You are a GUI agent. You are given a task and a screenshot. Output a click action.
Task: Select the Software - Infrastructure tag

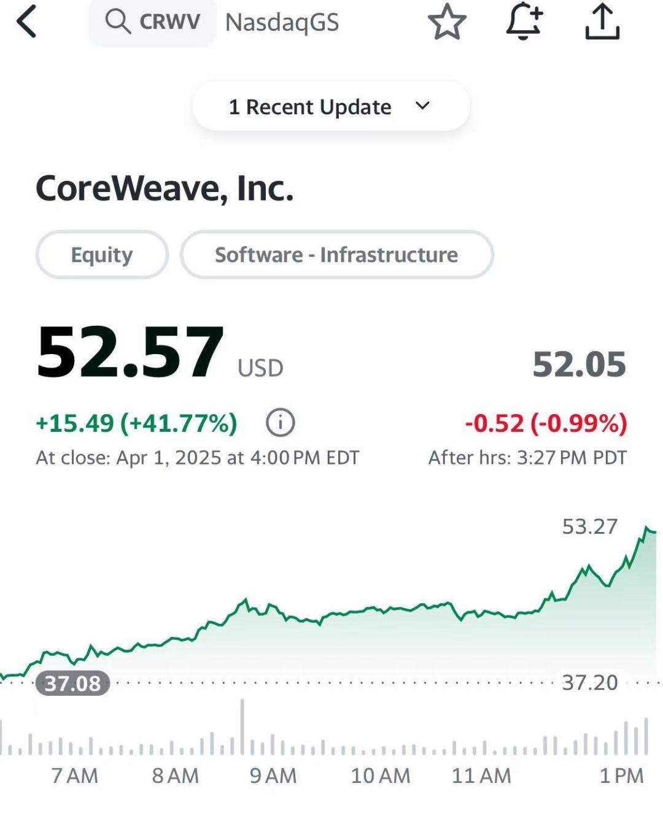336,255
